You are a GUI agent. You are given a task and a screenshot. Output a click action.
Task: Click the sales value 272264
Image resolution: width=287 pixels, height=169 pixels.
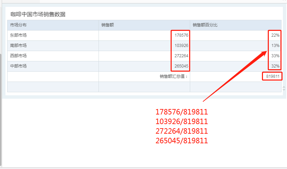point(181,56)
